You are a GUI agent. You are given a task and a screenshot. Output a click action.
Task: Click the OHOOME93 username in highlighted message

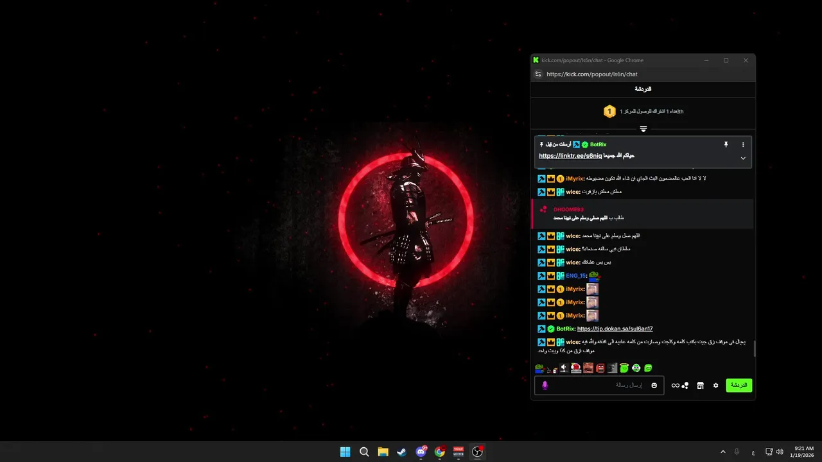pos(568,210)
